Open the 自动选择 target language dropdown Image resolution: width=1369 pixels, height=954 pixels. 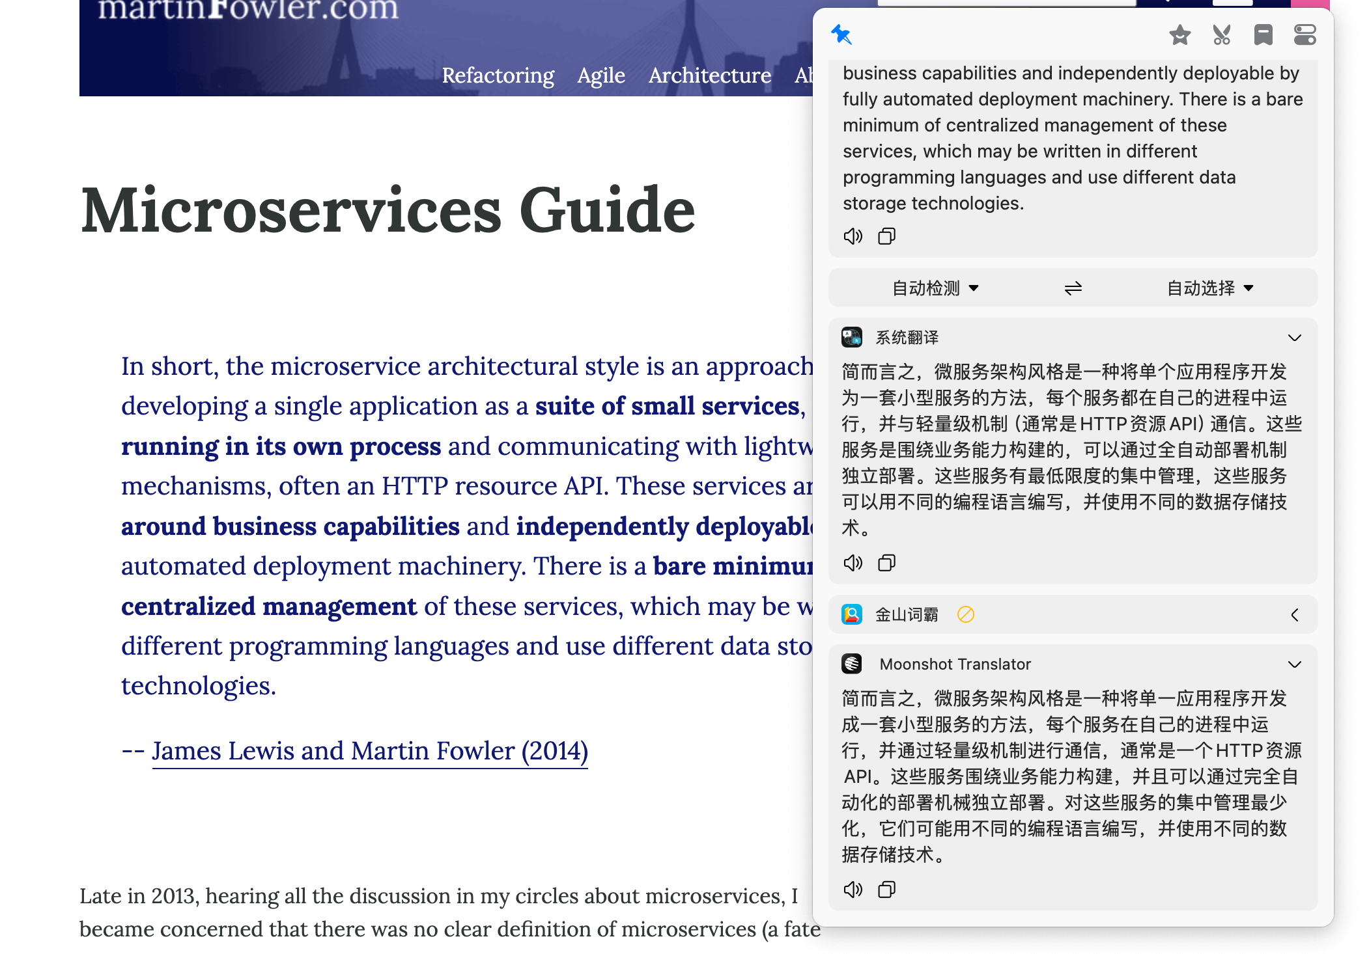pyautogui.click(x=1210, y=288)
